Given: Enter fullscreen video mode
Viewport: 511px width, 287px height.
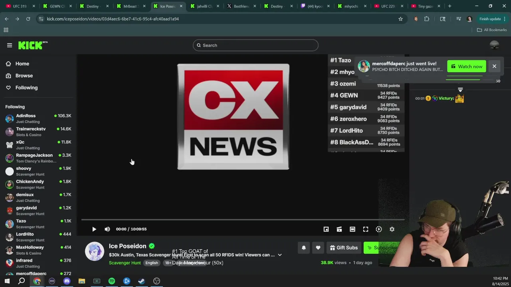Looking at the screenshot, I should pyautogui.click(x=366, y=229).
